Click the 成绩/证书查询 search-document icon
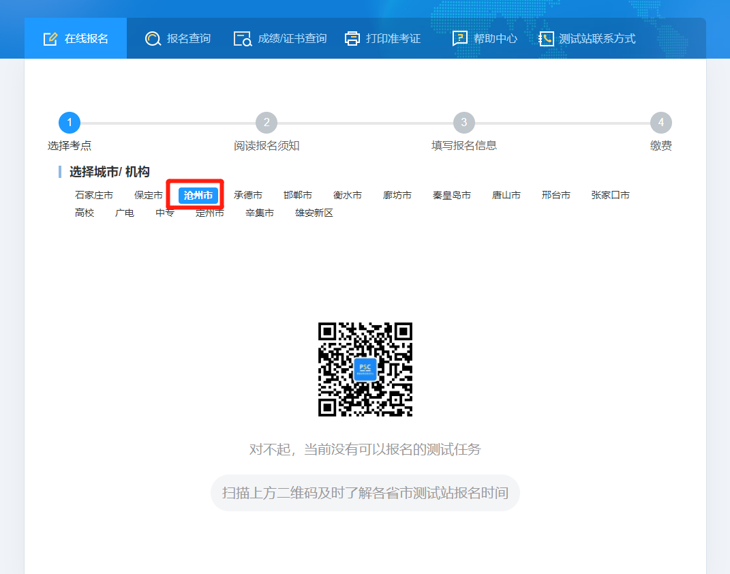The image size is (730, 574). pyautogui.click(x=243, y=39)
